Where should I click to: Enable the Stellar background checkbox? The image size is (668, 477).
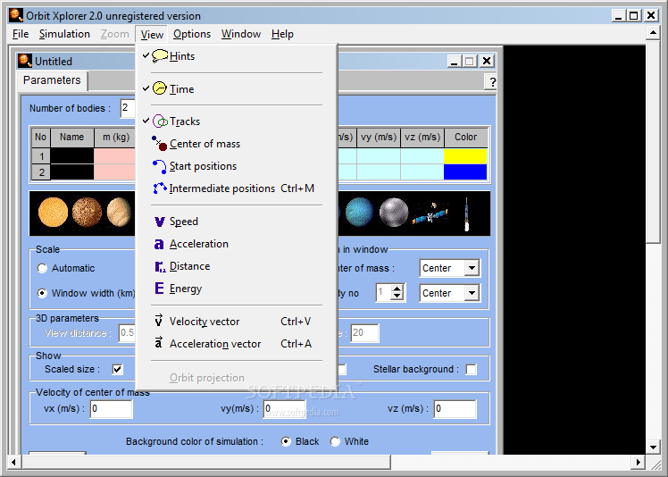(x=472, y=369)
